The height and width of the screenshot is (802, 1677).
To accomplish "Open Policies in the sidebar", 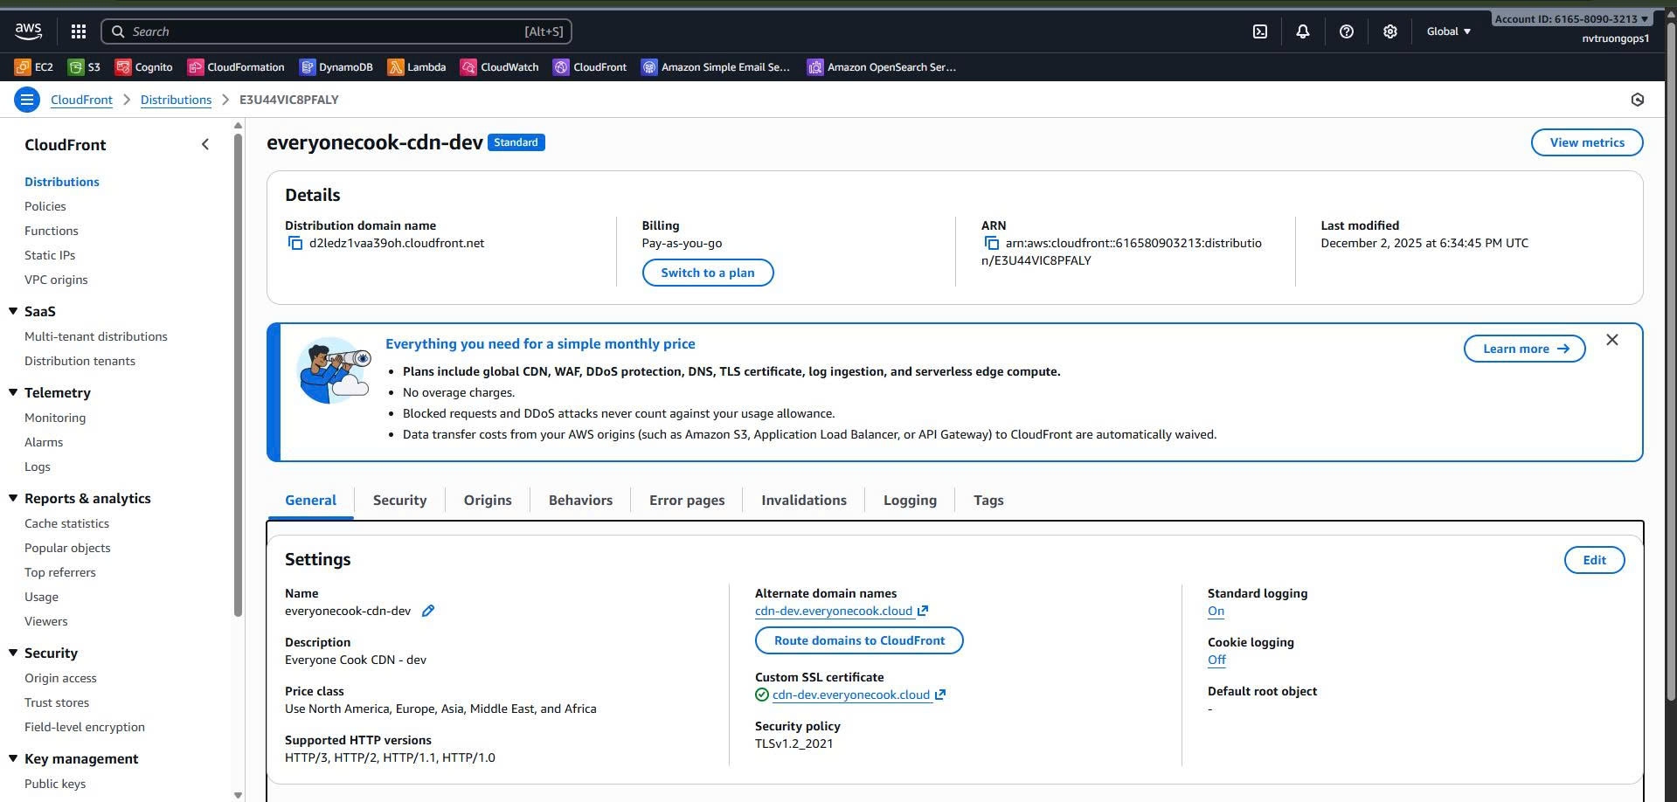I will pos(45,206).
